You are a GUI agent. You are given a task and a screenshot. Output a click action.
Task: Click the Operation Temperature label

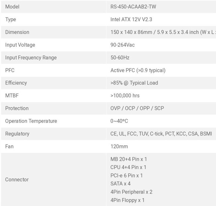(x=31, y=121)
